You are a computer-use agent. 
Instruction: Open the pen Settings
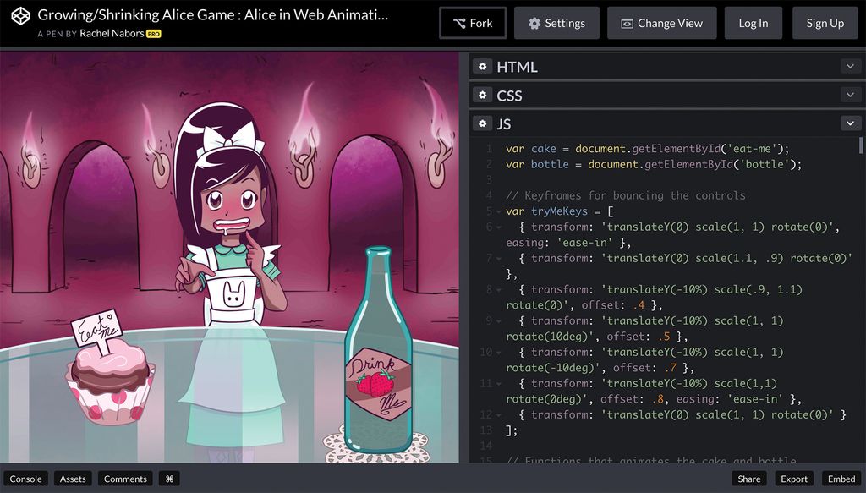(x=556, y=23)
